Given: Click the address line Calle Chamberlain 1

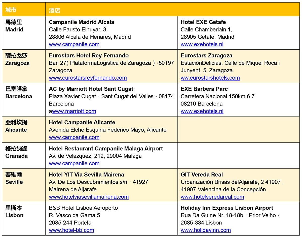Looking at the screenshot, I should coord(206,30).
